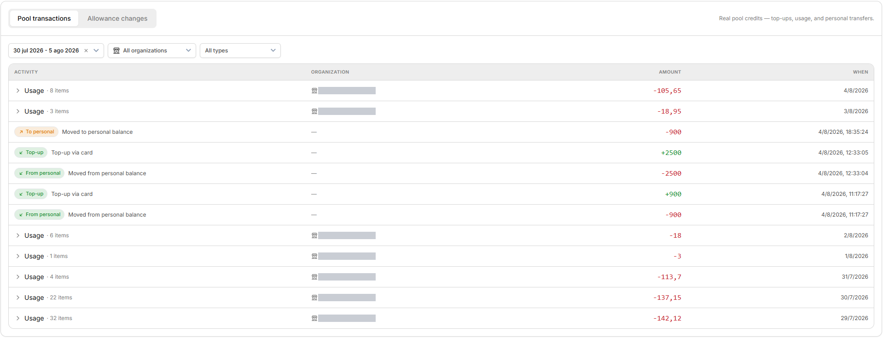Screen dimensions: 883x338
Task: Expand the Usage 1 items row
Action: point(18,256)
